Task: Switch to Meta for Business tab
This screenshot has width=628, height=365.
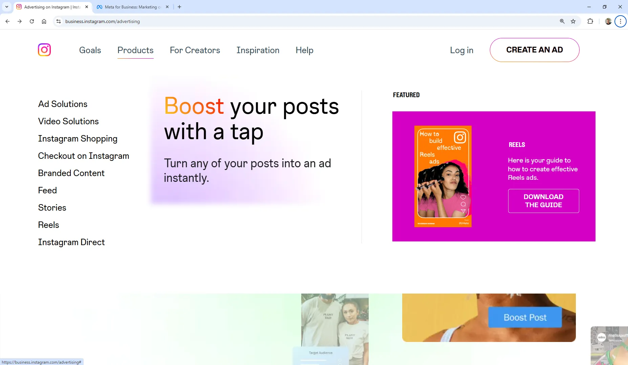Action: [132, 7]
